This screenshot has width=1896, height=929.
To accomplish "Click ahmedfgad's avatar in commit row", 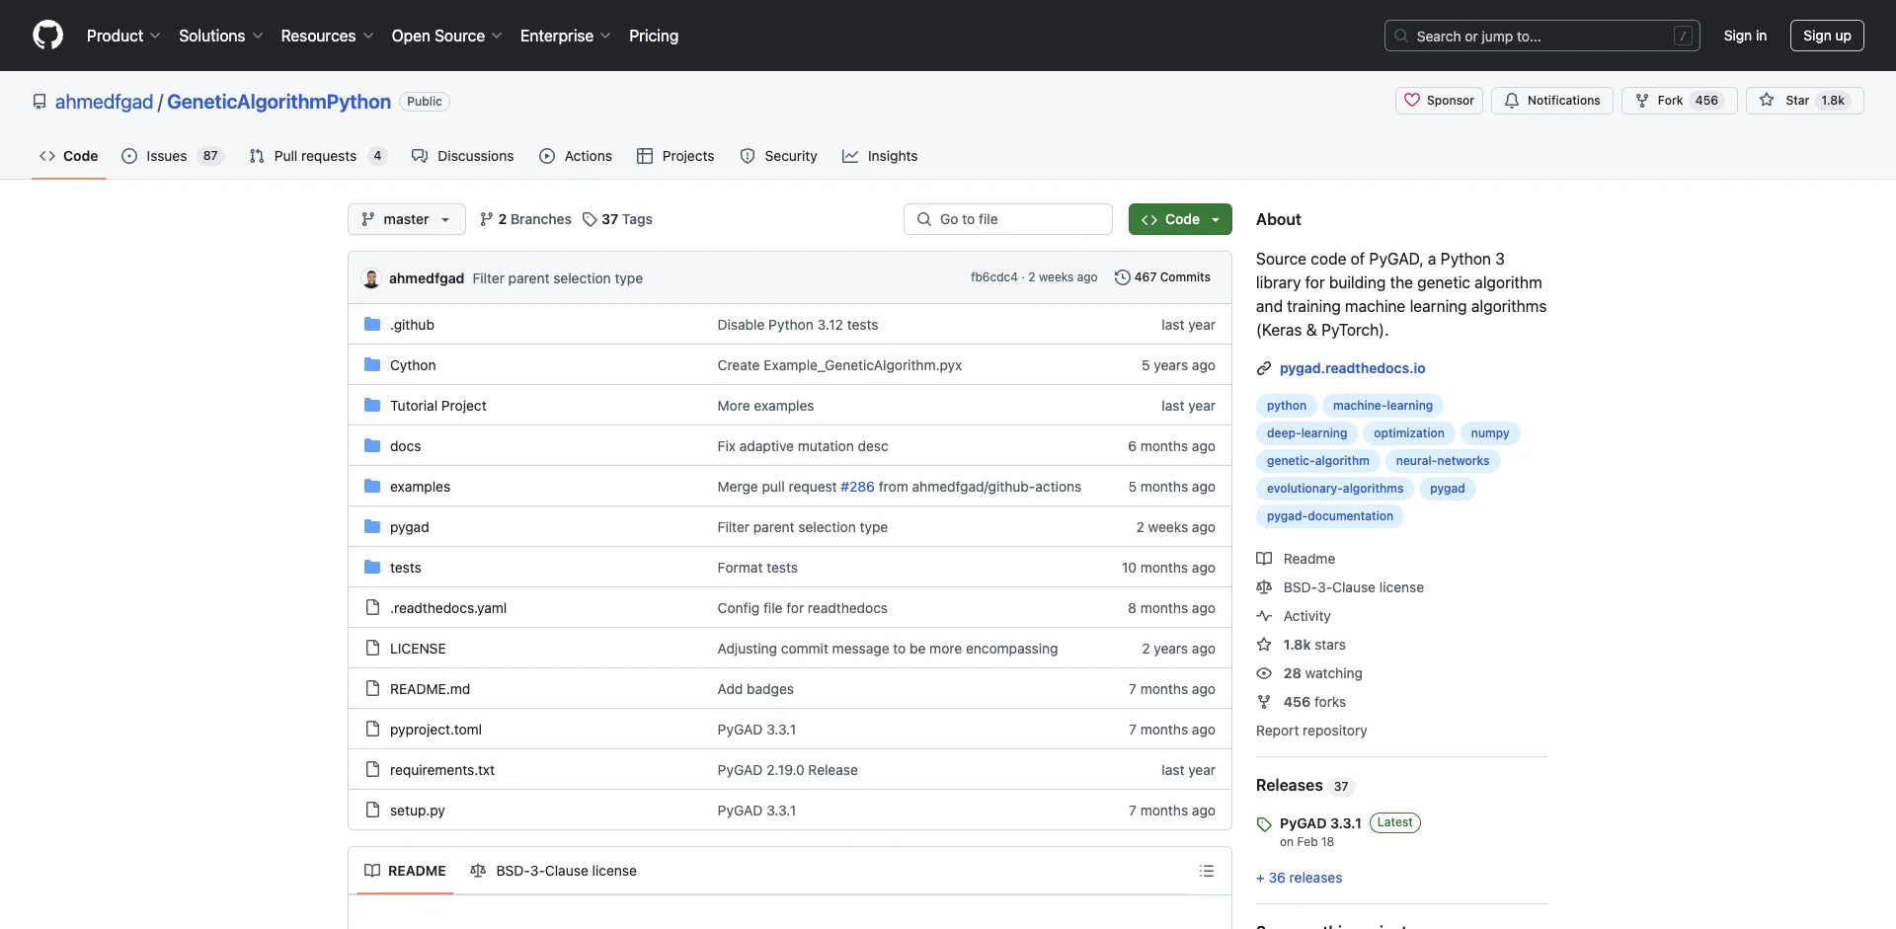I will pos(371,278).
